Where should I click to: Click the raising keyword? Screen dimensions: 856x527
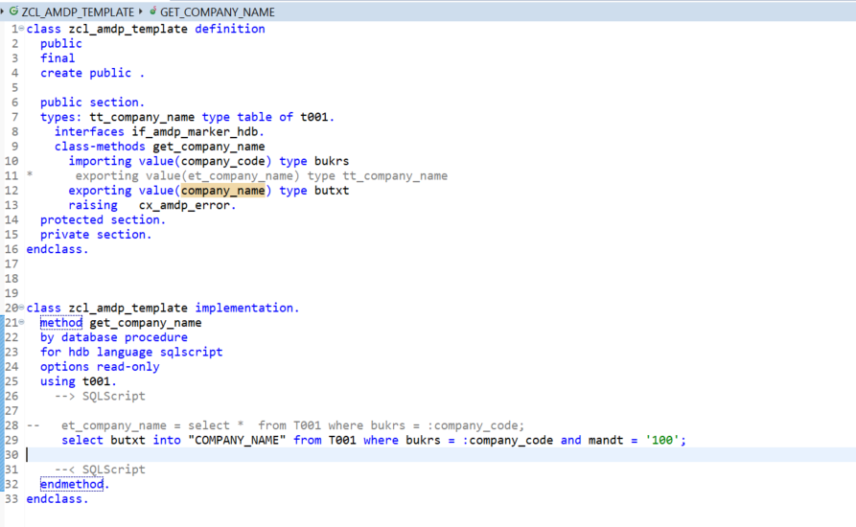click(x=93, y=205)
